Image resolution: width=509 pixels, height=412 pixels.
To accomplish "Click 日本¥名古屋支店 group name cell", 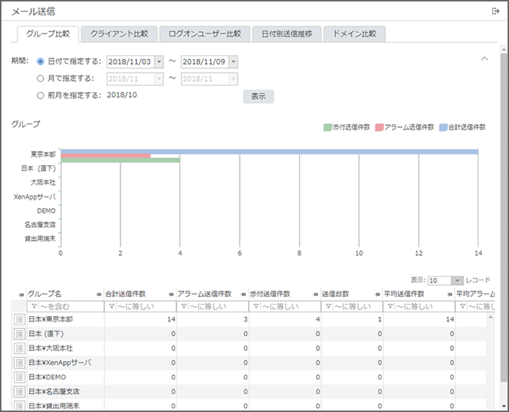I will pyautogui.click(x=65, y=392).
